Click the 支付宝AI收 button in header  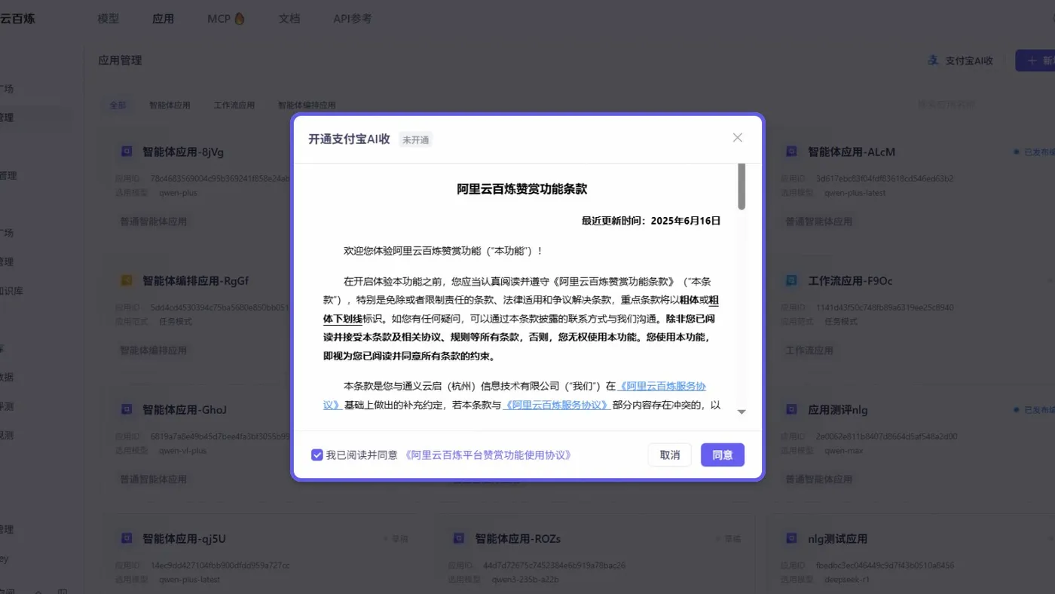[x=960, y=60]
